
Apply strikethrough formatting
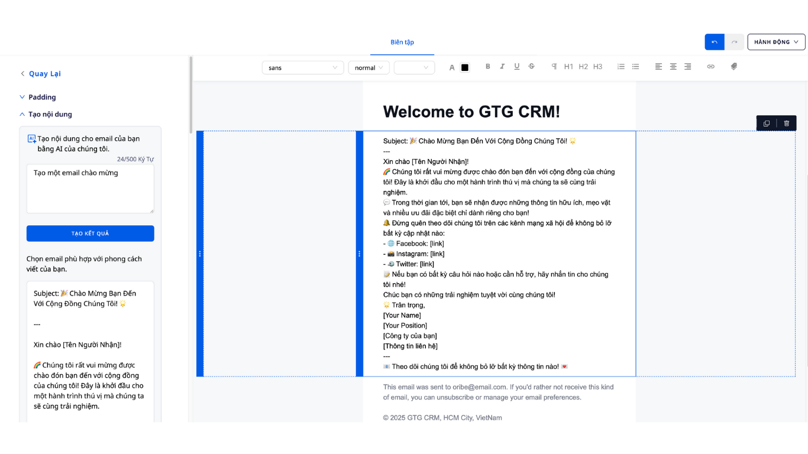pyautogui.click(x=531, y=67)
